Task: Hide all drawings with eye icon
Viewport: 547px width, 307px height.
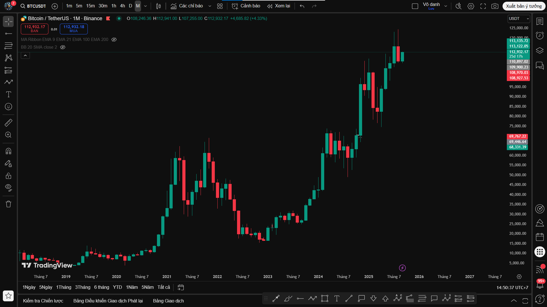Action: (9, 188)
